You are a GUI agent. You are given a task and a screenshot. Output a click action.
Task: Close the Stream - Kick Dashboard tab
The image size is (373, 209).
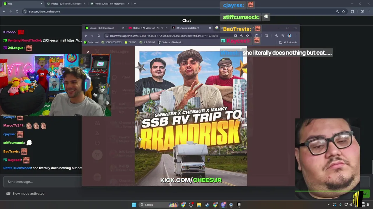(x=123, y=28)
